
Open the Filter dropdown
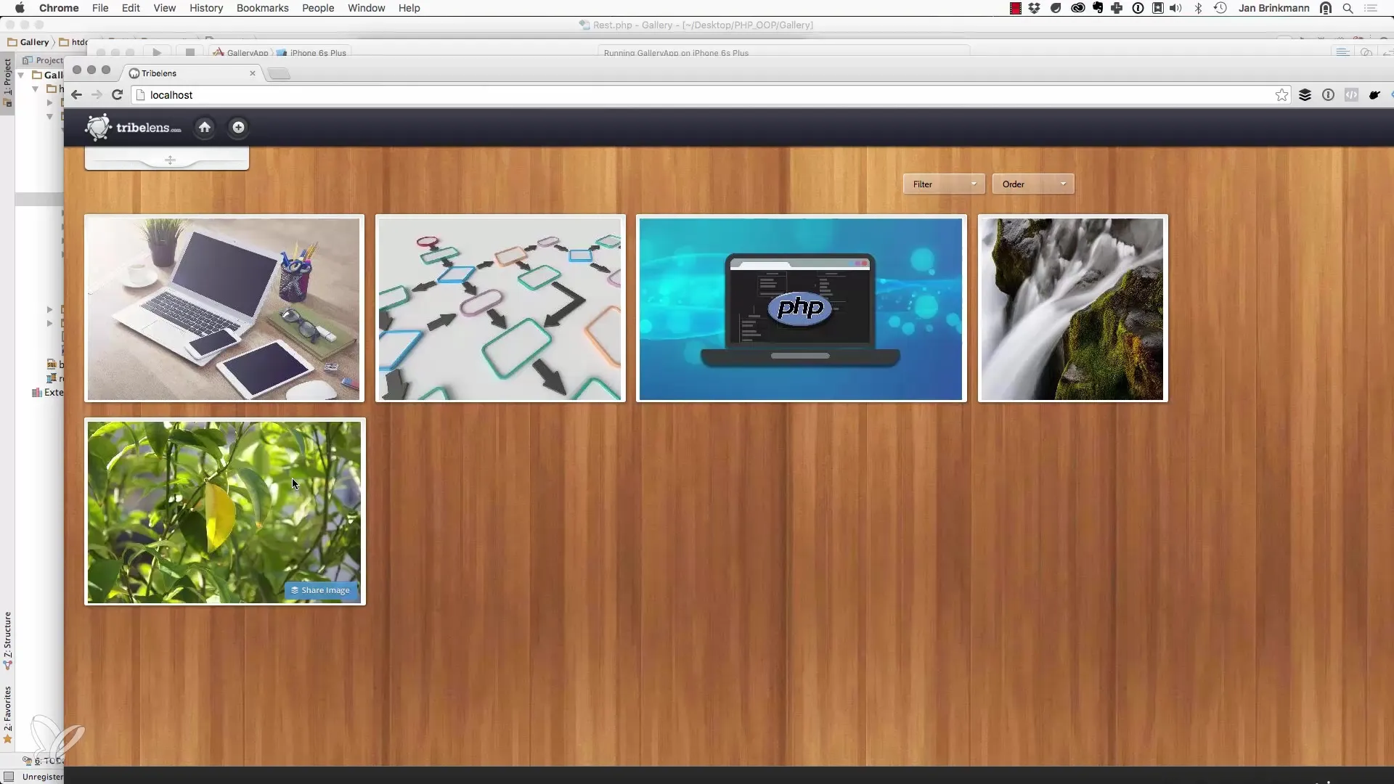(x=943, y=184)
